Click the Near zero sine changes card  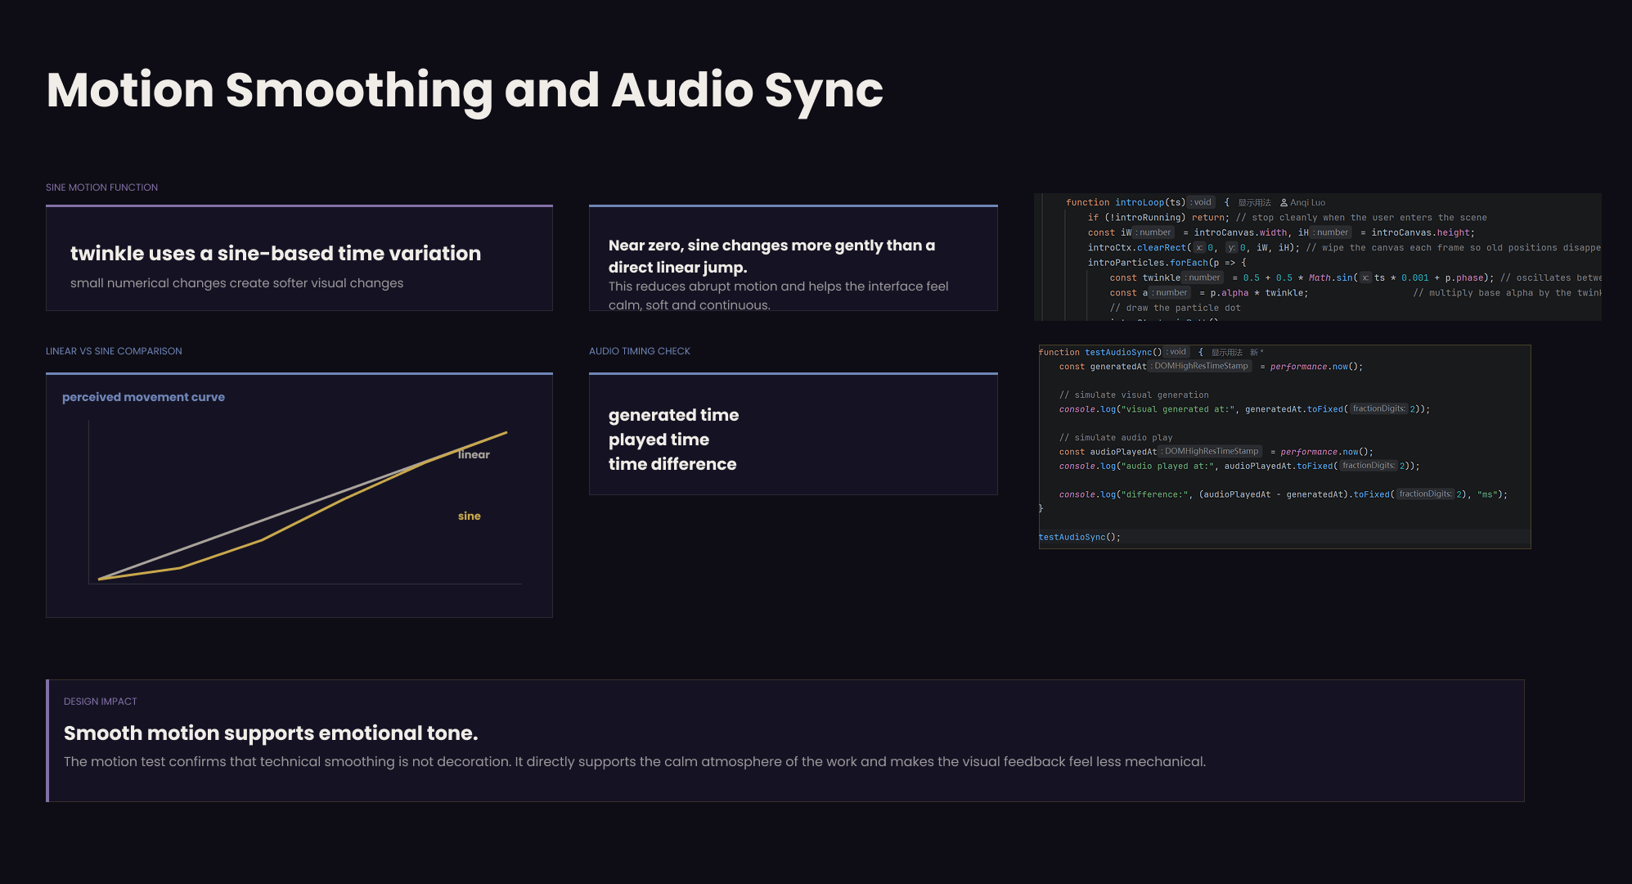coord(794,258)
